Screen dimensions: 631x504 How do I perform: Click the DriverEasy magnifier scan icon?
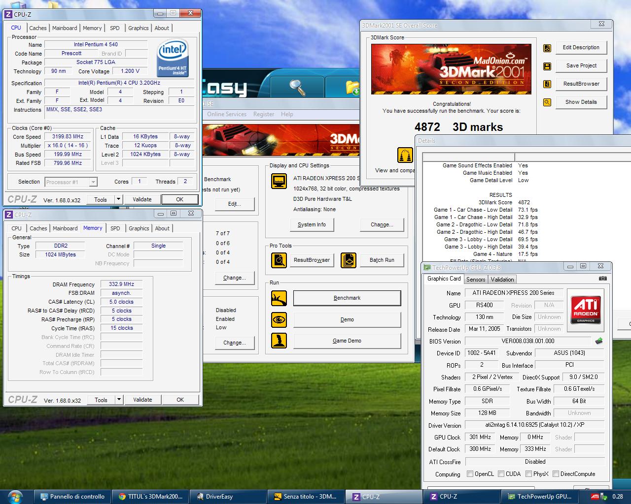tap(296, 87)
